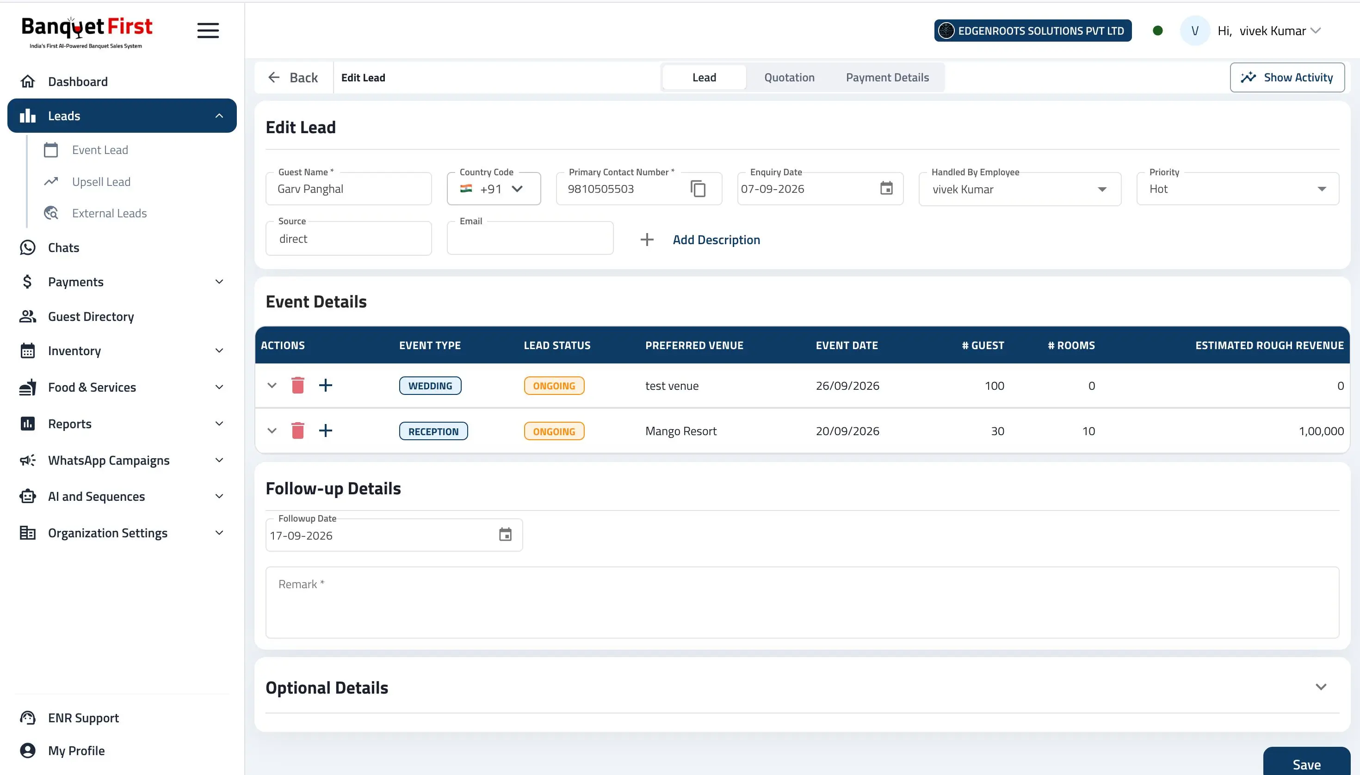
Task: Open My Profile in sidebar
Action: coord(122,750)
